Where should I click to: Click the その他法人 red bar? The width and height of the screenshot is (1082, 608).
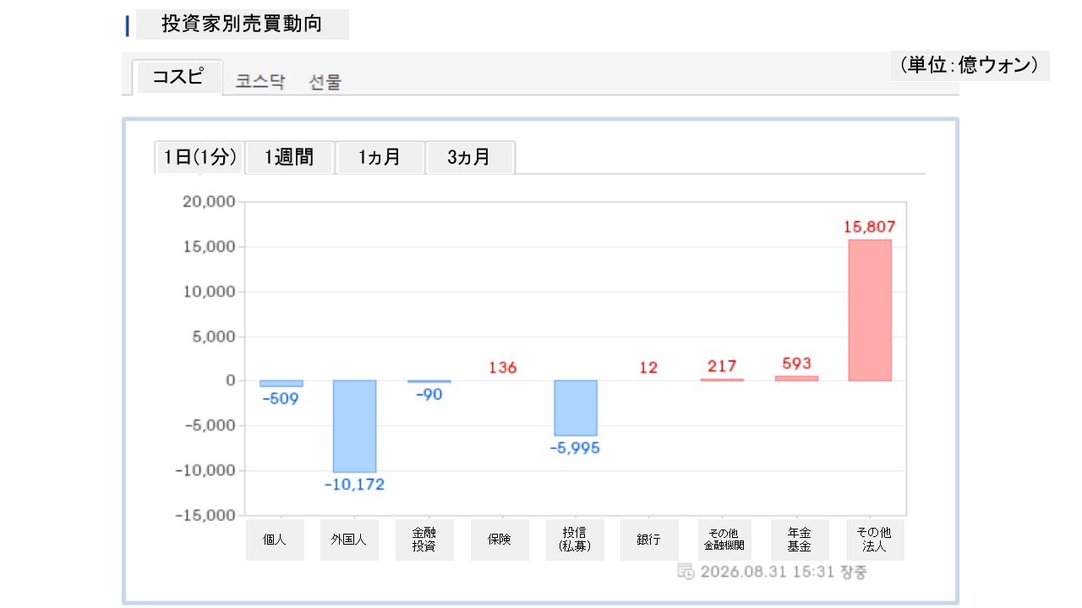coord(870,310)
